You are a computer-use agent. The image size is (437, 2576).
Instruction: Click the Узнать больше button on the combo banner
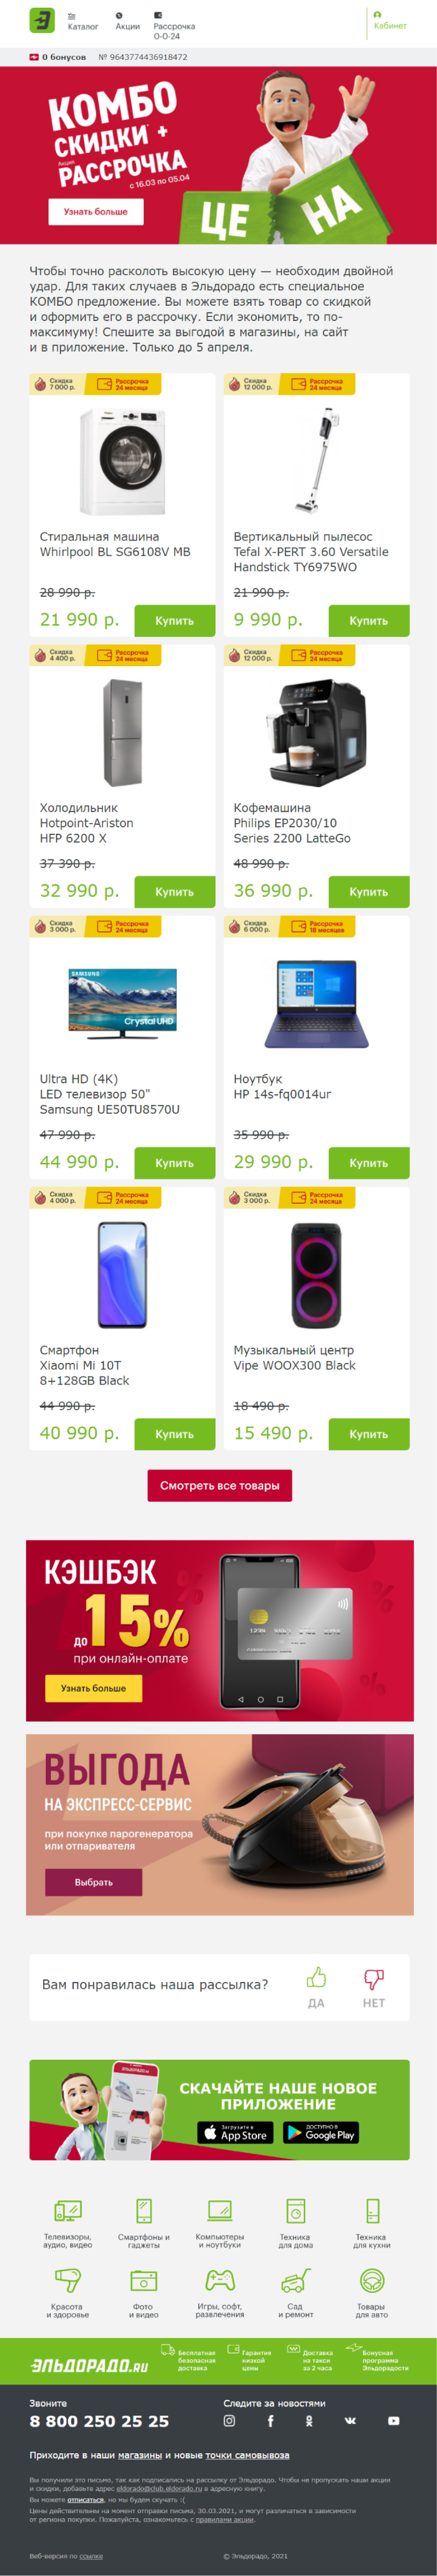(96, 212)
